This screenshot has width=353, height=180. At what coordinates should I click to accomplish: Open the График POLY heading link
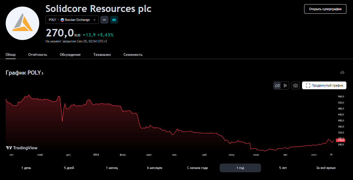[x=25, y=73]
